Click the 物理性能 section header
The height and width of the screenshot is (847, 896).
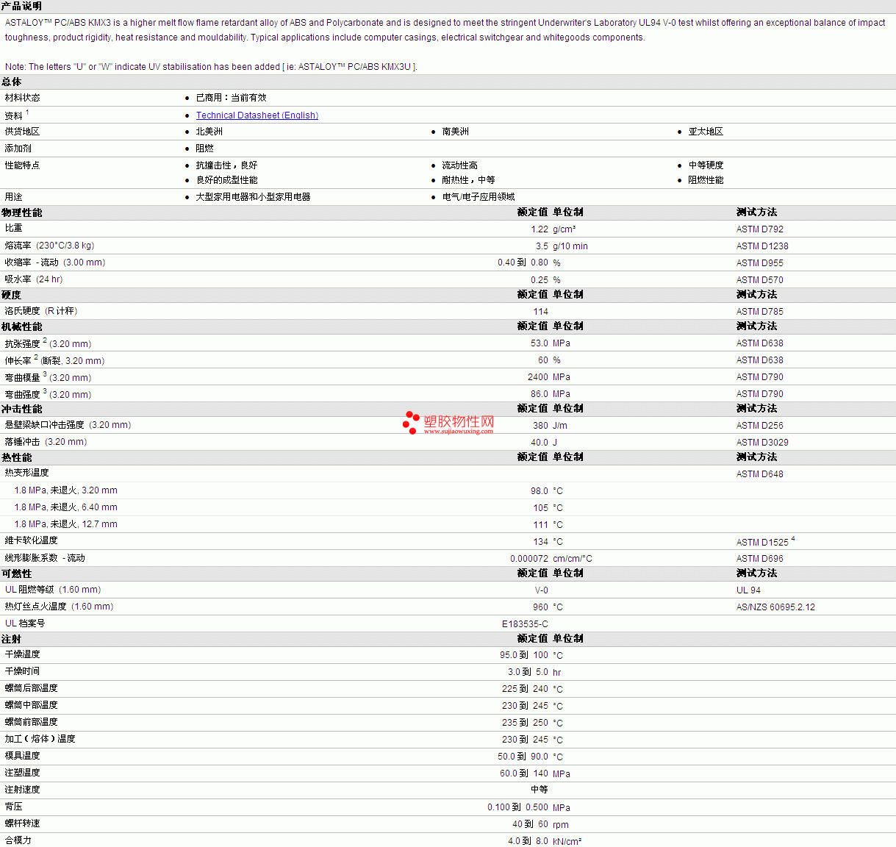[22, 212]
